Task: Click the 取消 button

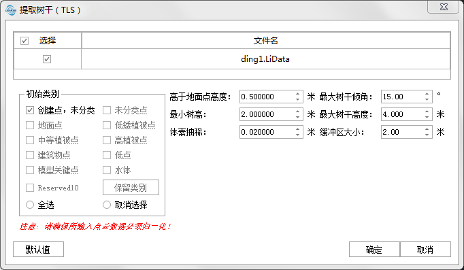Action: [x=425, y=250]
